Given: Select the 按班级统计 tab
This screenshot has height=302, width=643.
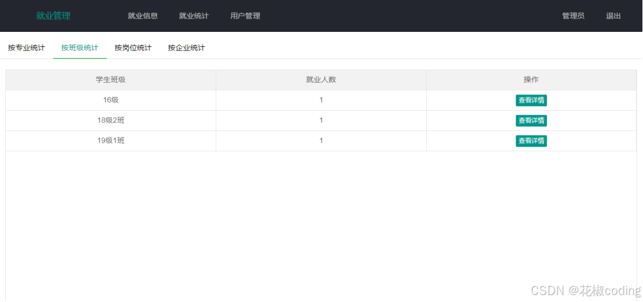Looking at the screenshot, I should tap(80, 48).
